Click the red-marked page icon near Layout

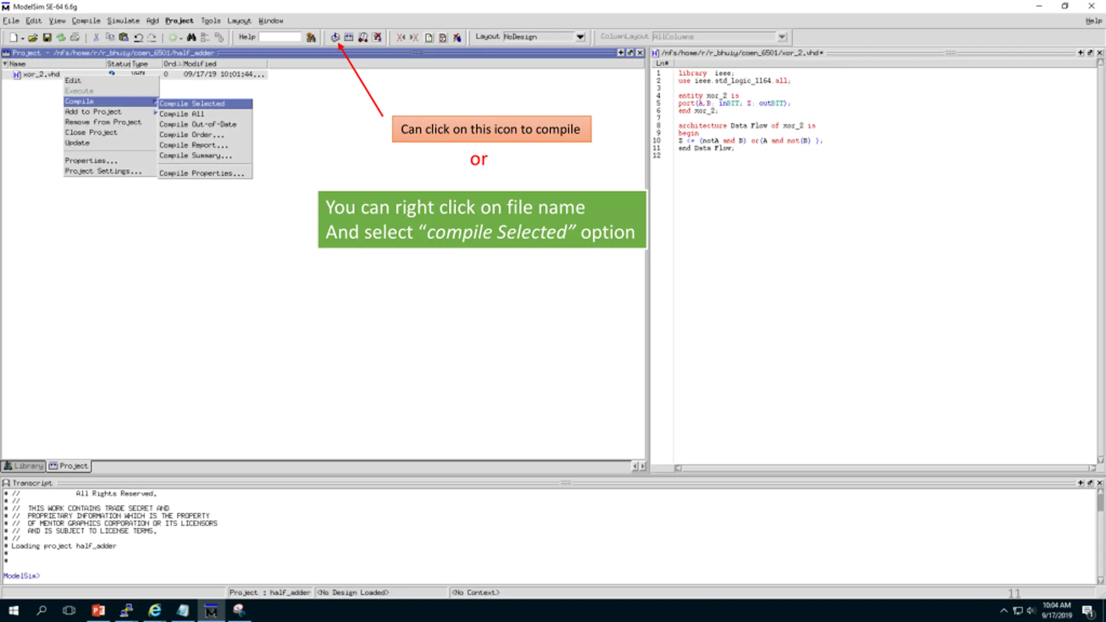click(x=443, y=38)
